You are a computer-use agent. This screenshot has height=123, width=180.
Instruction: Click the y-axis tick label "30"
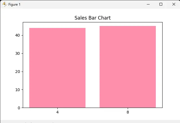tap(18, 53)
